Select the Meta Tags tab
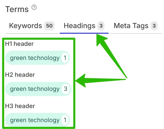 point(135,26)
